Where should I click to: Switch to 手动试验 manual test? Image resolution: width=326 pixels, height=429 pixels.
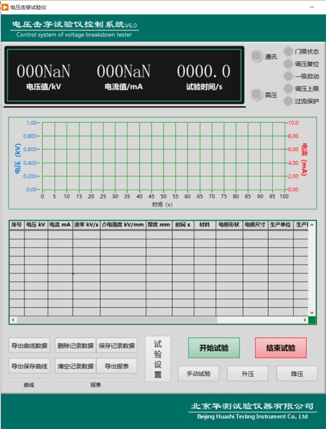198,373
